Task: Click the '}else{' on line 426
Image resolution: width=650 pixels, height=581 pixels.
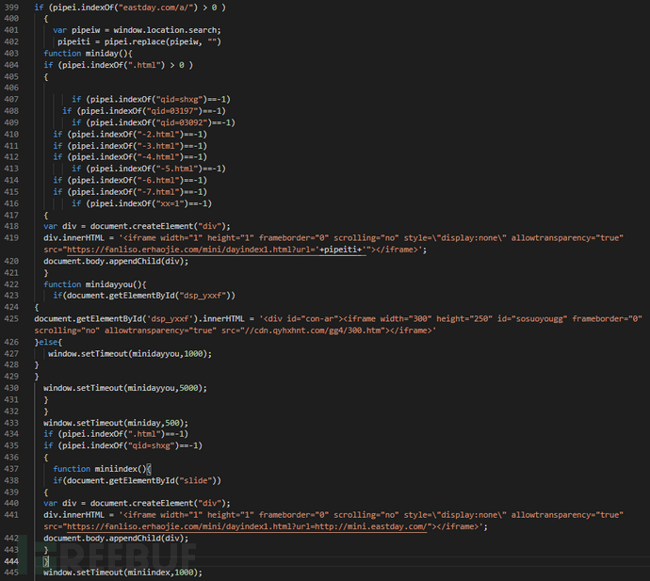Action: point(48,343)
